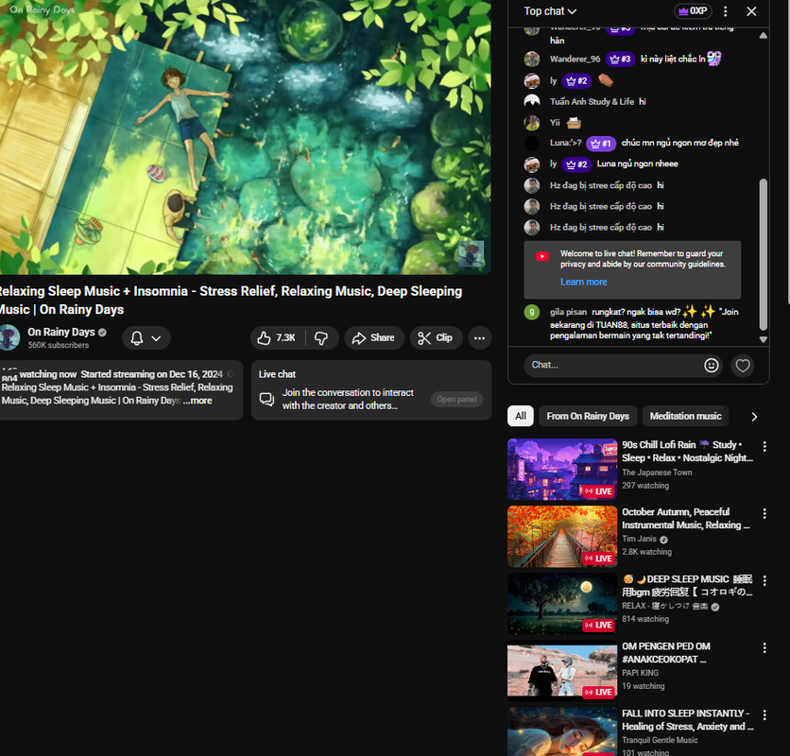The width and height of the screenshot is (790, 756).
Task: Open live chat options menu
Action: (726, 11)
